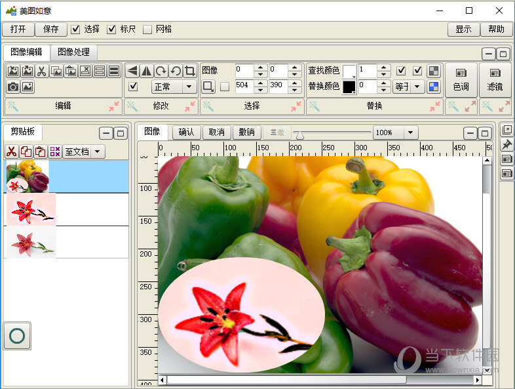Pick the black 替换颜色 color swatch
Screen dimensions: 515x389
[x=349, y=87]
